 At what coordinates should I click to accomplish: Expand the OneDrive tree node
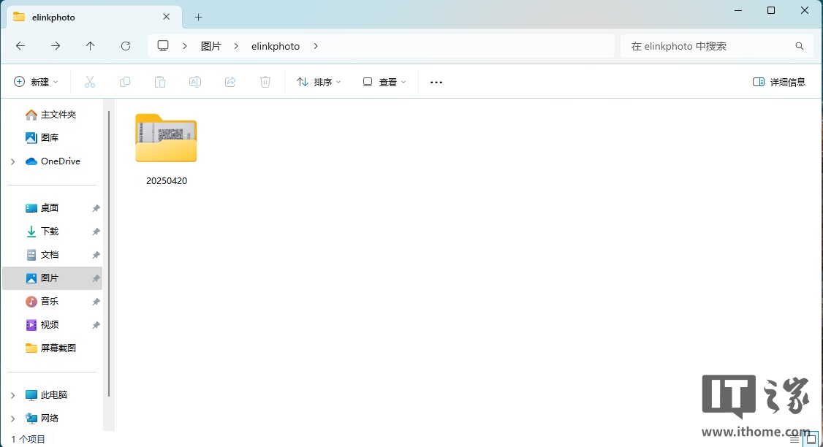12,161
